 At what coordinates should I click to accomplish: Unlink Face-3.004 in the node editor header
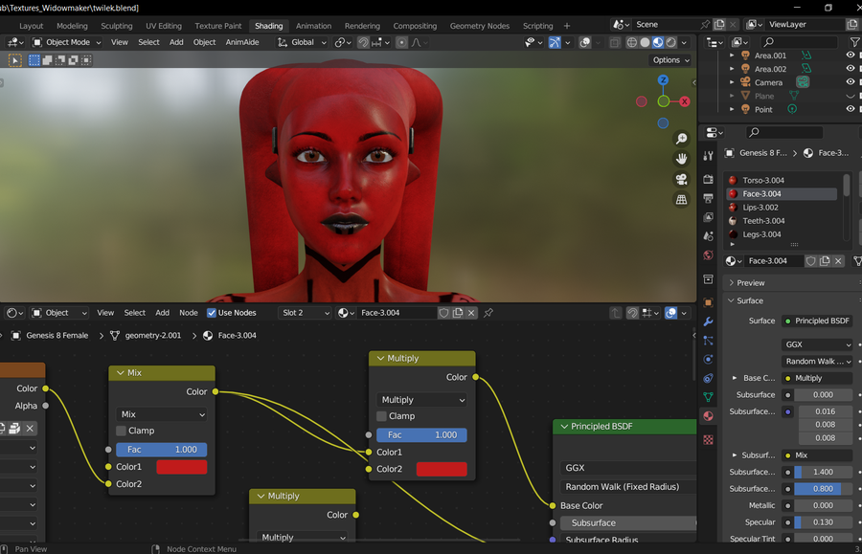pyautogui.click(x=471, y=313)
